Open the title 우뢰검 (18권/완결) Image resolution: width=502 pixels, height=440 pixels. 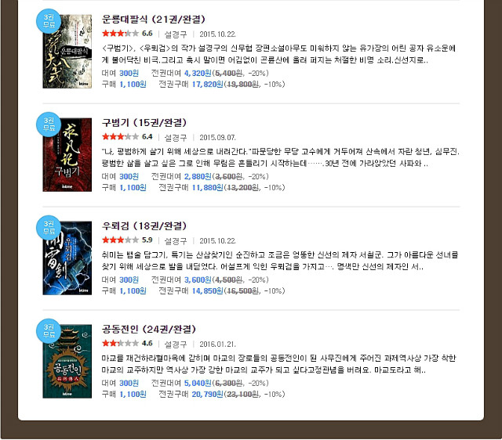[x=144, y=226]
